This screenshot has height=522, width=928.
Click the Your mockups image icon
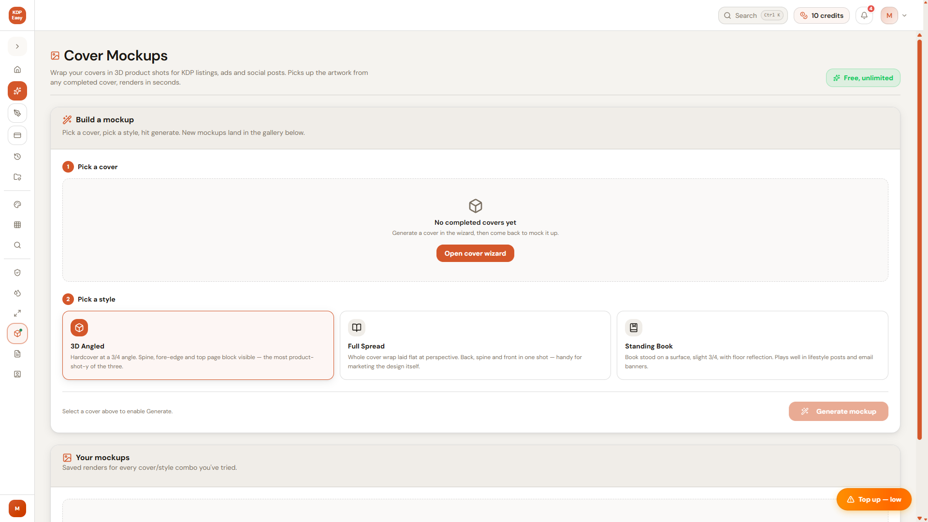[67, 458]
